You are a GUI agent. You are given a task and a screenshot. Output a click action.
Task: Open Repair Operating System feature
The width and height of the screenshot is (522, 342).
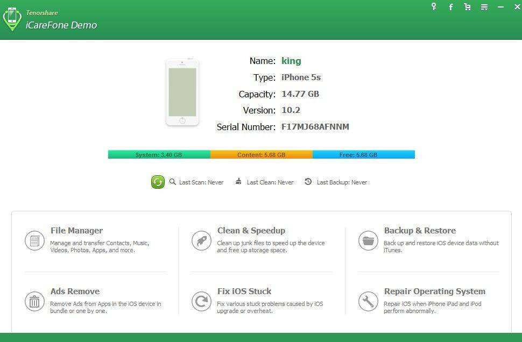(x=435, y=291)
